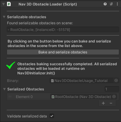Click RootObstacle (Nav 3D Obstacle) reference field

click(84, 97)
